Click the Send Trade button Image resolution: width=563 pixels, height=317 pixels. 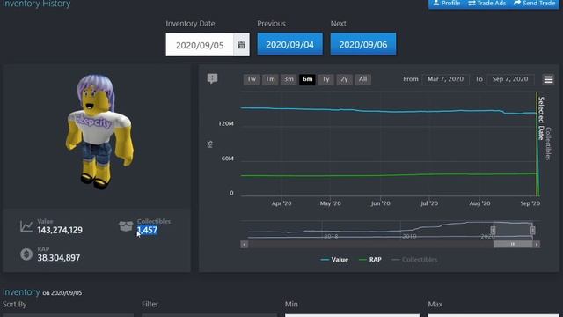coord(534,4)
